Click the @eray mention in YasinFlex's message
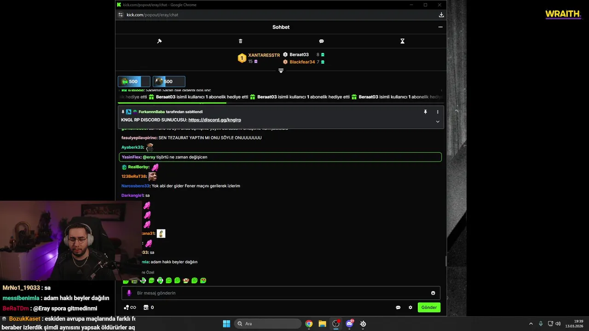 click(x=149, y=157)
